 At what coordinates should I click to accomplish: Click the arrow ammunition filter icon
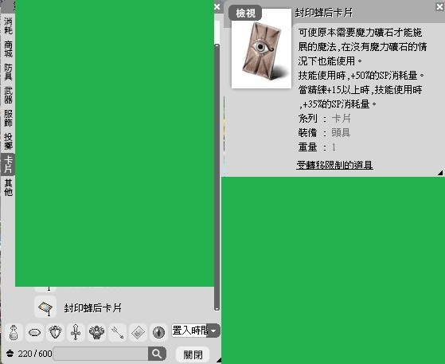pyautogui.click(x=117, y=332)
